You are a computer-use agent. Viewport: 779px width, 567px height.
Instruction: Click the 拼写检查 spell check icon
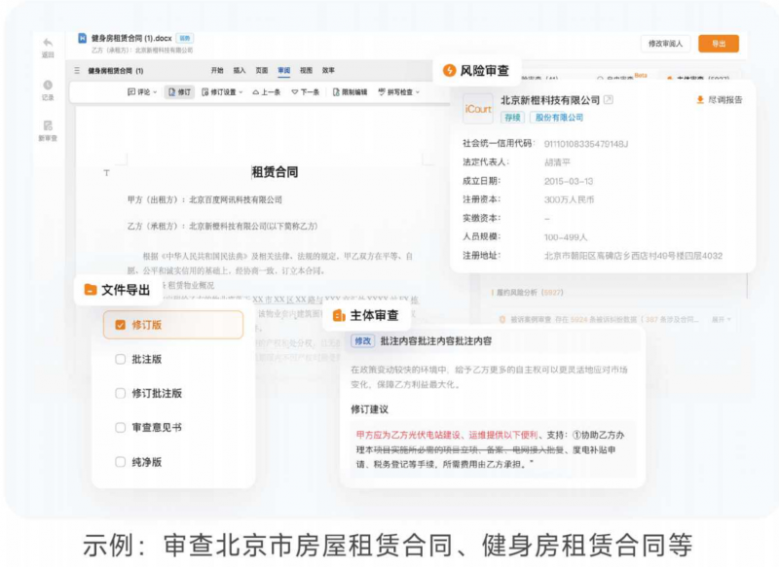[x=382, y=91]
